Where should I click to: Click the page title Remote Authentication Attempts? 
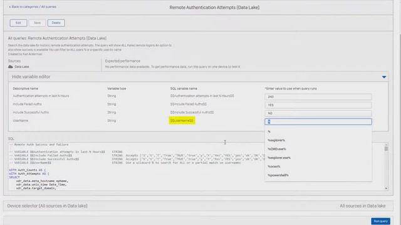214,7
